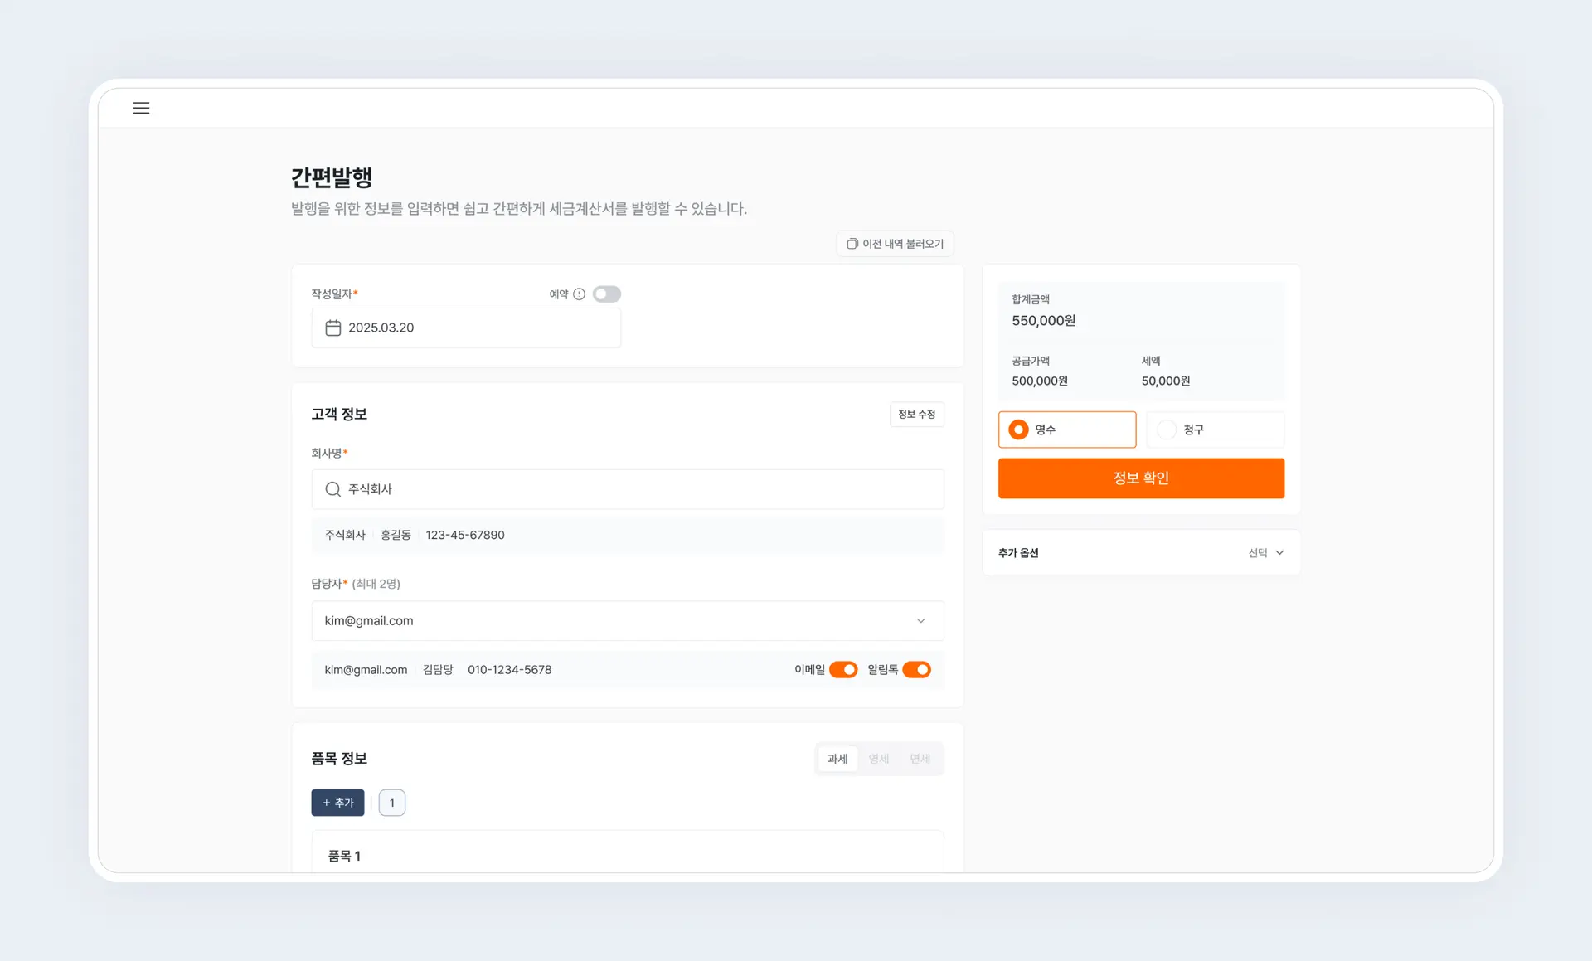This screenshot has height=961, width=1592.
Task: Click the search magnifier in the 회사명 field
Action: point(332,489)
